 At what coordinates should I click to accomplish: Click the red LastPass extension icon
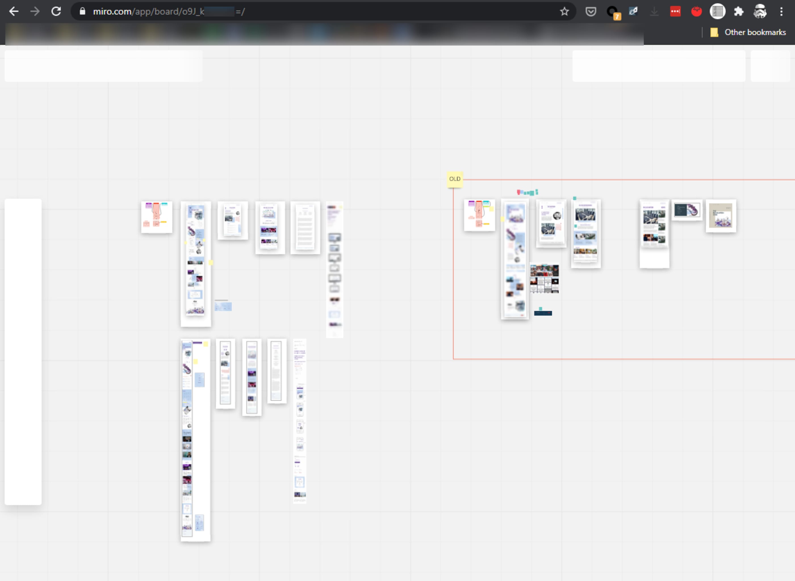(675, 12)
